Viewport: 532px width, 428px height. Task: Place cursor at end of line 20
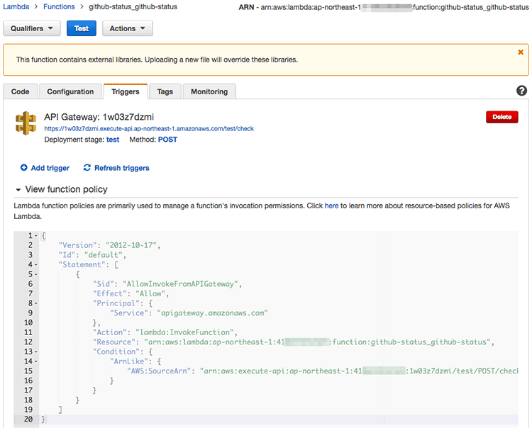[45, 419]
